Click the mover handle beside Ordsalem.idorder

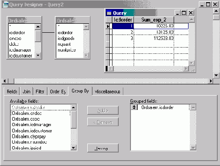134,107
